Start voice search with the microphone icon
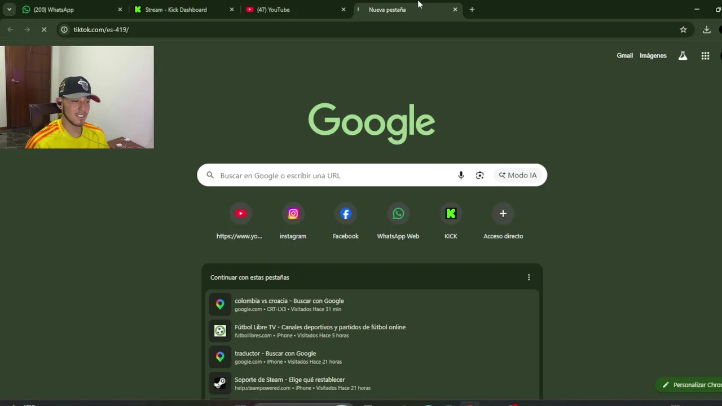This screenshot has width=722, height=406. coord(461,175)
